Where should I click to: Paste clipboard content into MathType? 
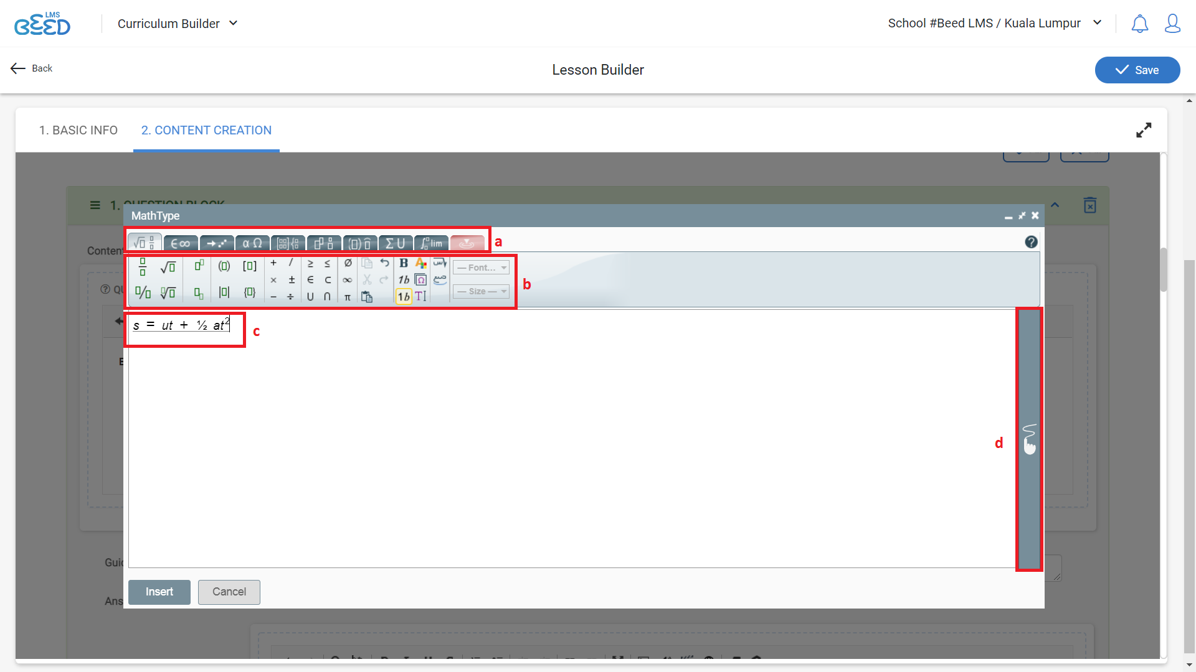(x=367, y=297)
